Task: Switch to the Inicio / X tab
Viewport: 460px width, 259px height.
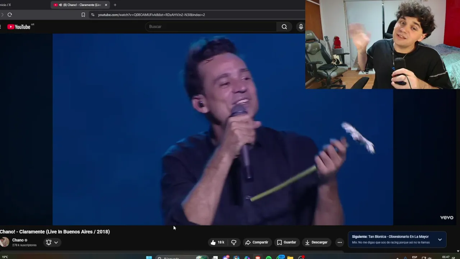Action: [x=5, y=5]
